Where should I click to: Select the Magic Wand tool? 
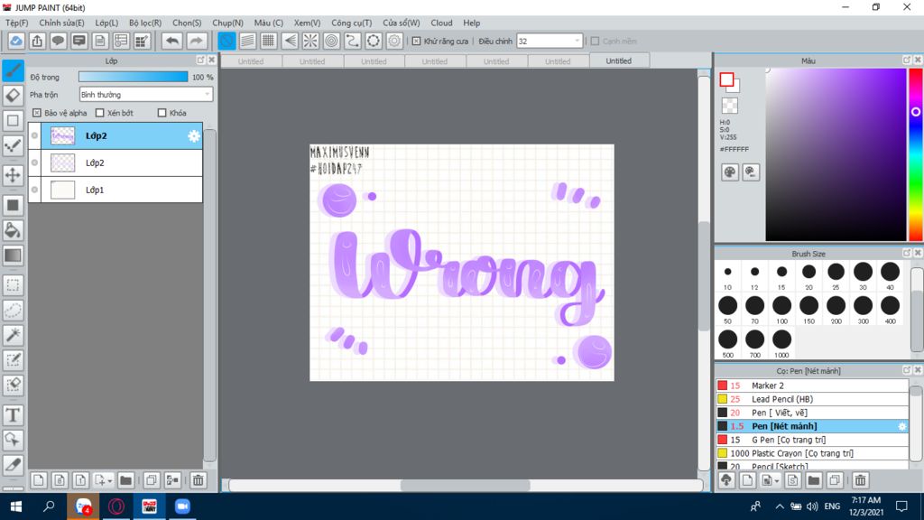[13, 335]
